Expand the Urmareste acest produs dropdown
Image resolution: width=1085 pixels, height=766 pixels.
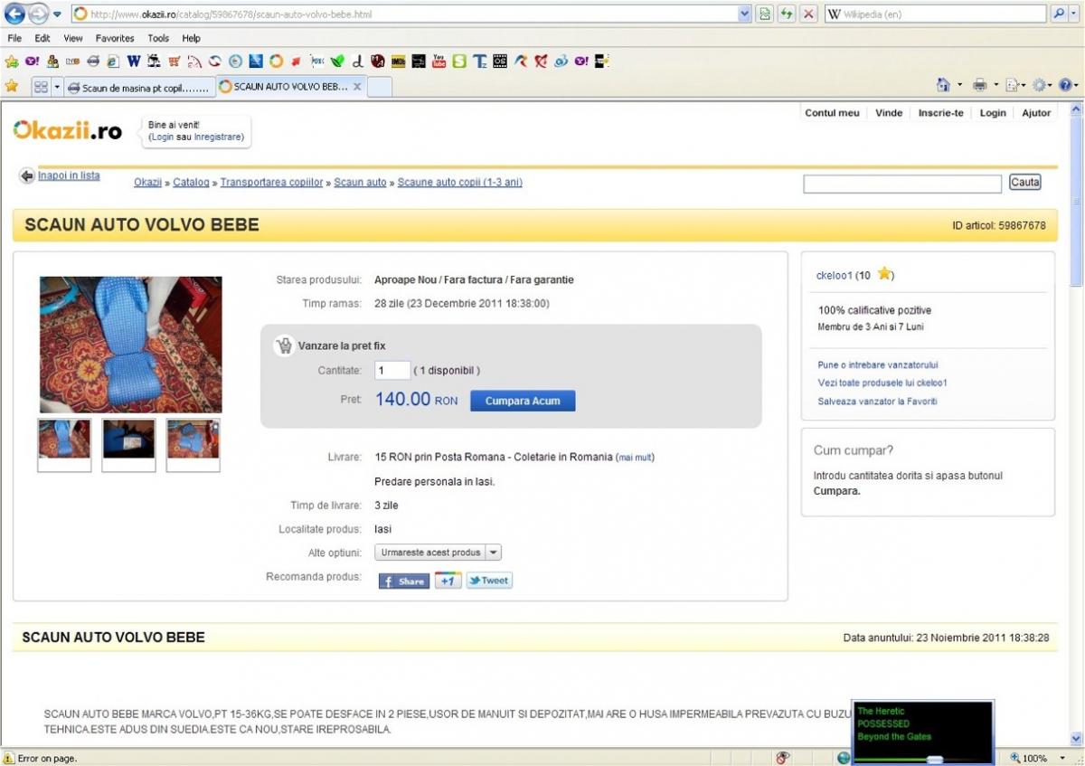(x=493, y=553)
